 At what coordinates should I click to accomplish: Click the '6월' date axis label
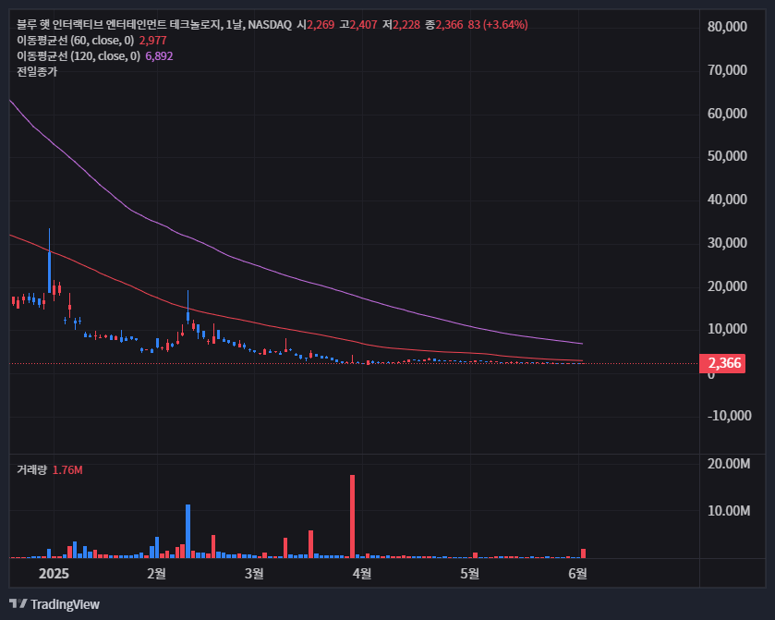point(578,574)
